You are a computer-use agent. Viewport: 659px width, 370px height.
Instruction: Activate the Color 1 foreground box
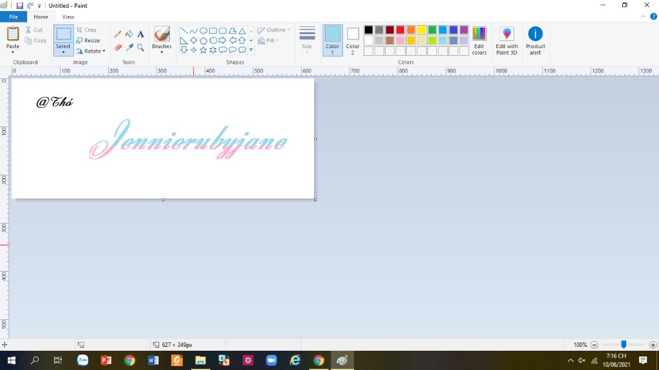pyautogui.click(x=333, y=40)
